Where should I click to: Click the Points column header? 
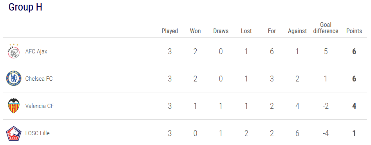pos(354,31)
